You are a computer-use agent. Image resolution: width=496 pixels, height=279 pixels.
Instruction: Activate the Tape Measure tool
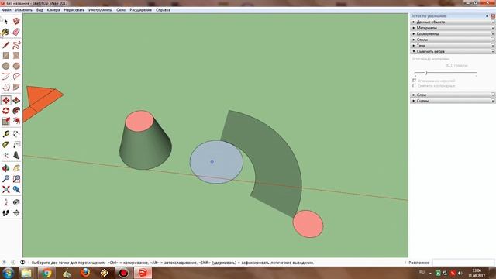tap(5, 134)
